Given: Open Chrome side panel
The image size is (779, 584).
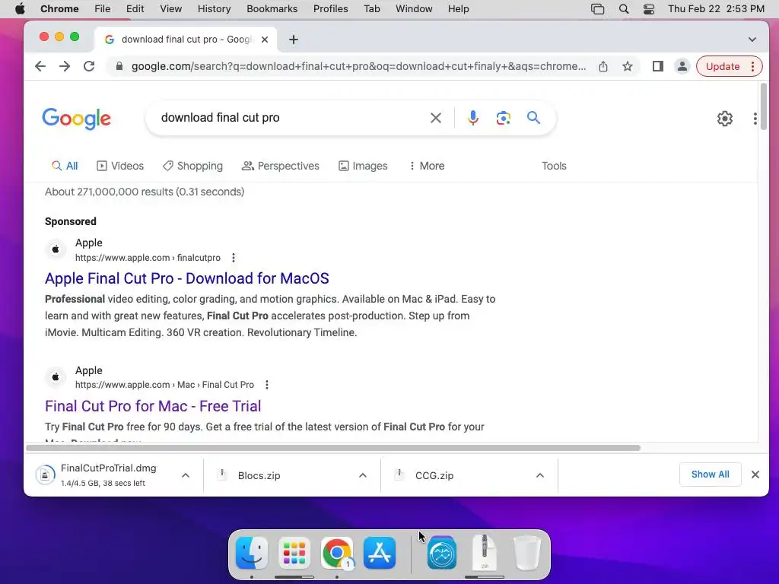Looking at the screenshot, I should [x=658, y=67].
